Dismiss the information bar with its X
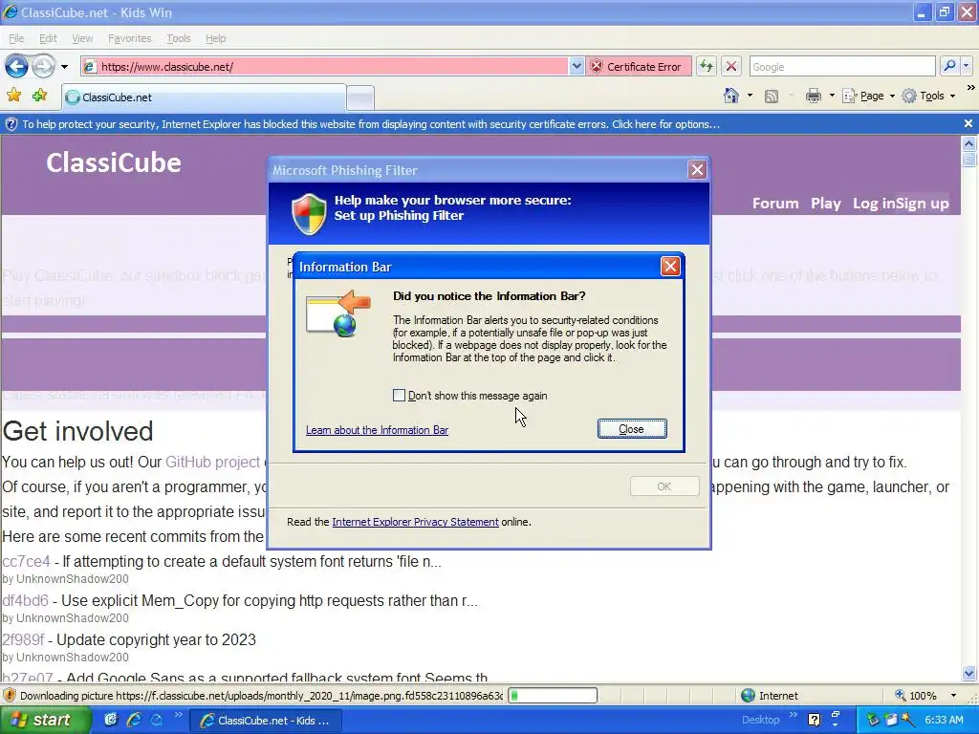The height and width of the screenshot is (734, 979). tap(968, 123)
